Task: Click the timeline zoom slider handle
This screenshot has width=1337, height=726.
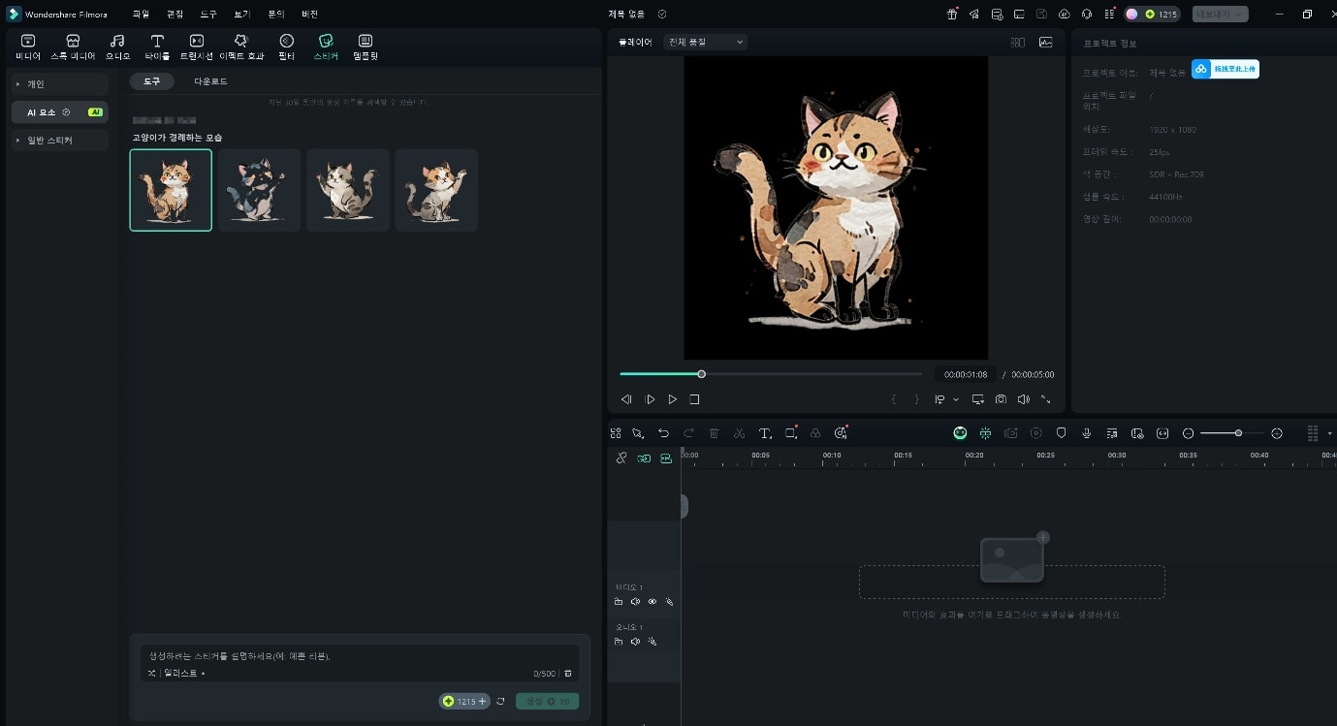Action: tap(1238, 433)
